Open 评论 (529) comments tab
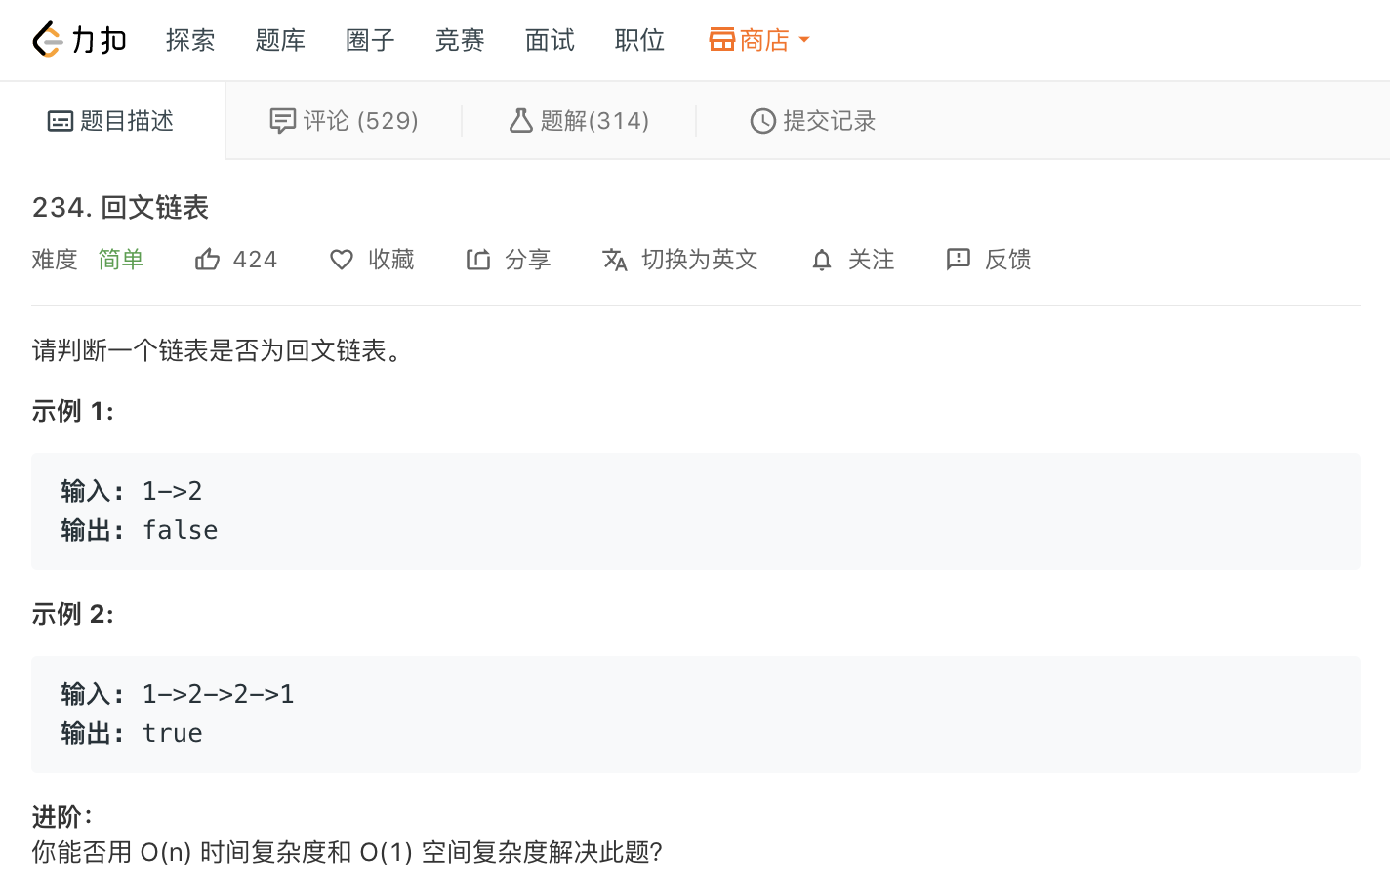 pos(344,121)
